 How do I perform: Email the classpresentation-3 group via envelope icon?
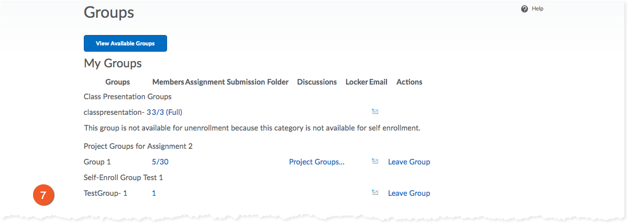pyautogui.click(x=375, y=111)
